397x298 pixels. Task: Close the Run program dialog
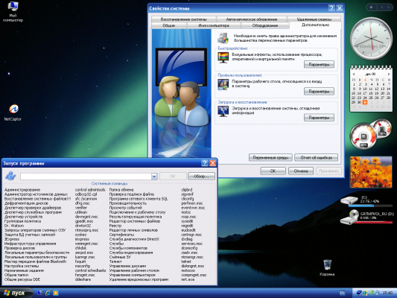tap(213, 163)
